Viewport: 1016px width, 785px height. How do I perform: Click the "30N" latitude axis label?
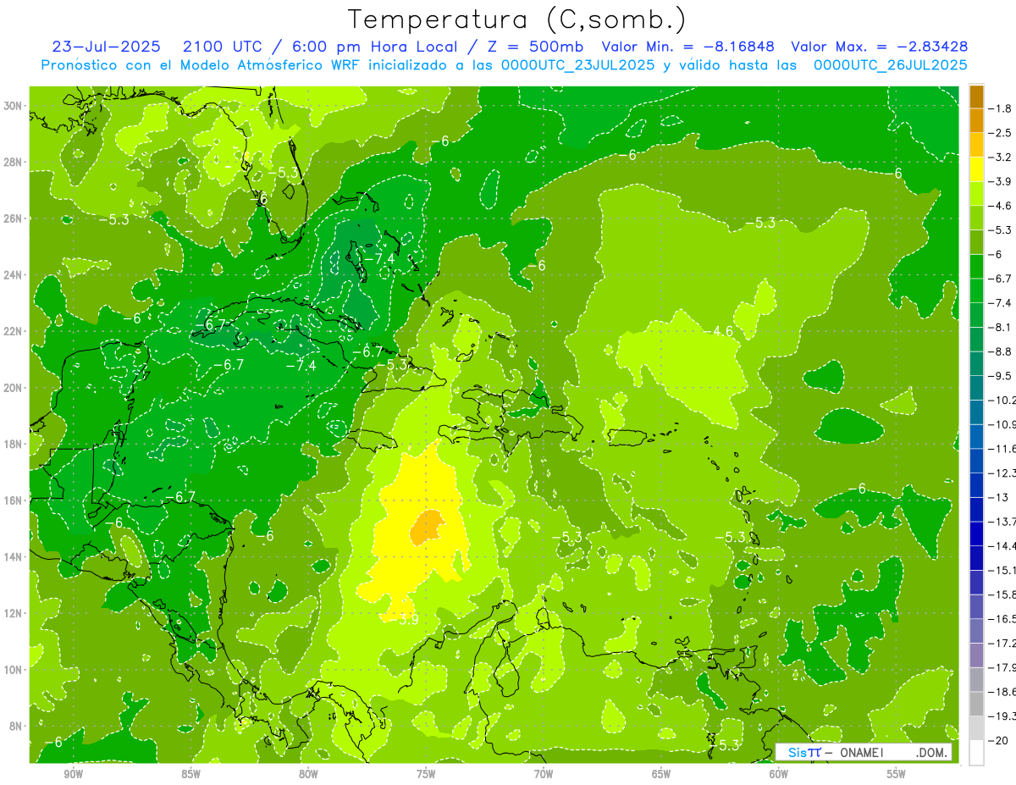pyautogui.click(x=14, y=106)
